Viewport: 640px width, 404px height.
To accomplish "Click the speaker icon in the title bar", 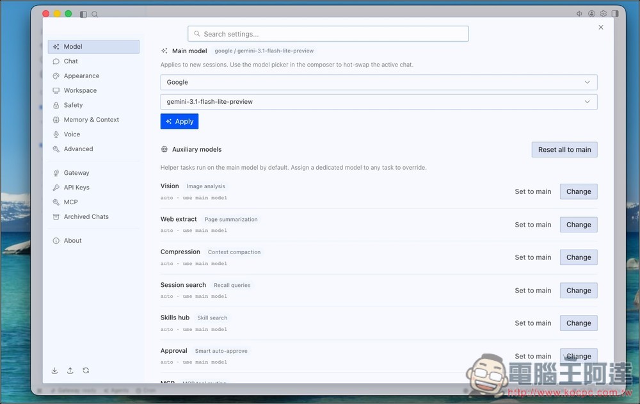I will point(579,13).
